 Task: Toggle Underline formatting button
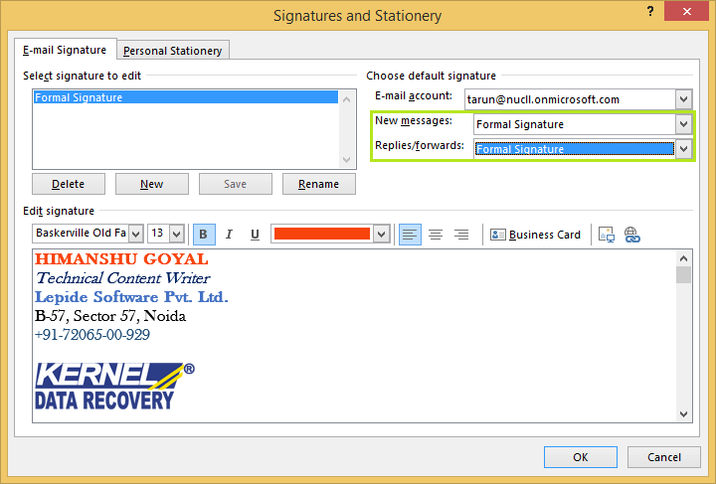coord(255,235)
